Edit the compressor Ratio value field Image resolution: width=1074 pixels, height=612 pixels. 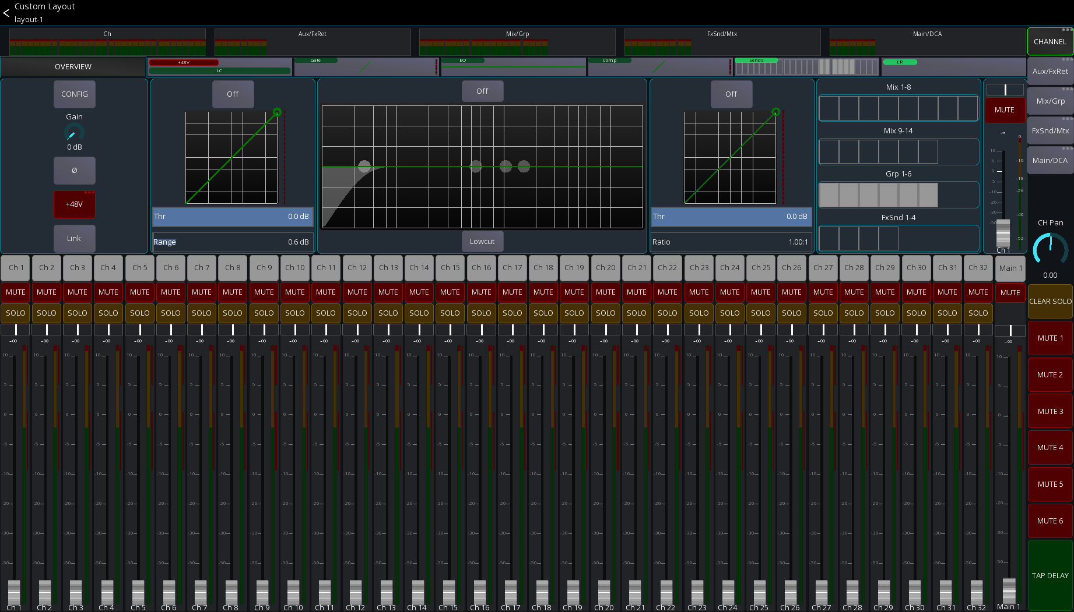point(731,241)
